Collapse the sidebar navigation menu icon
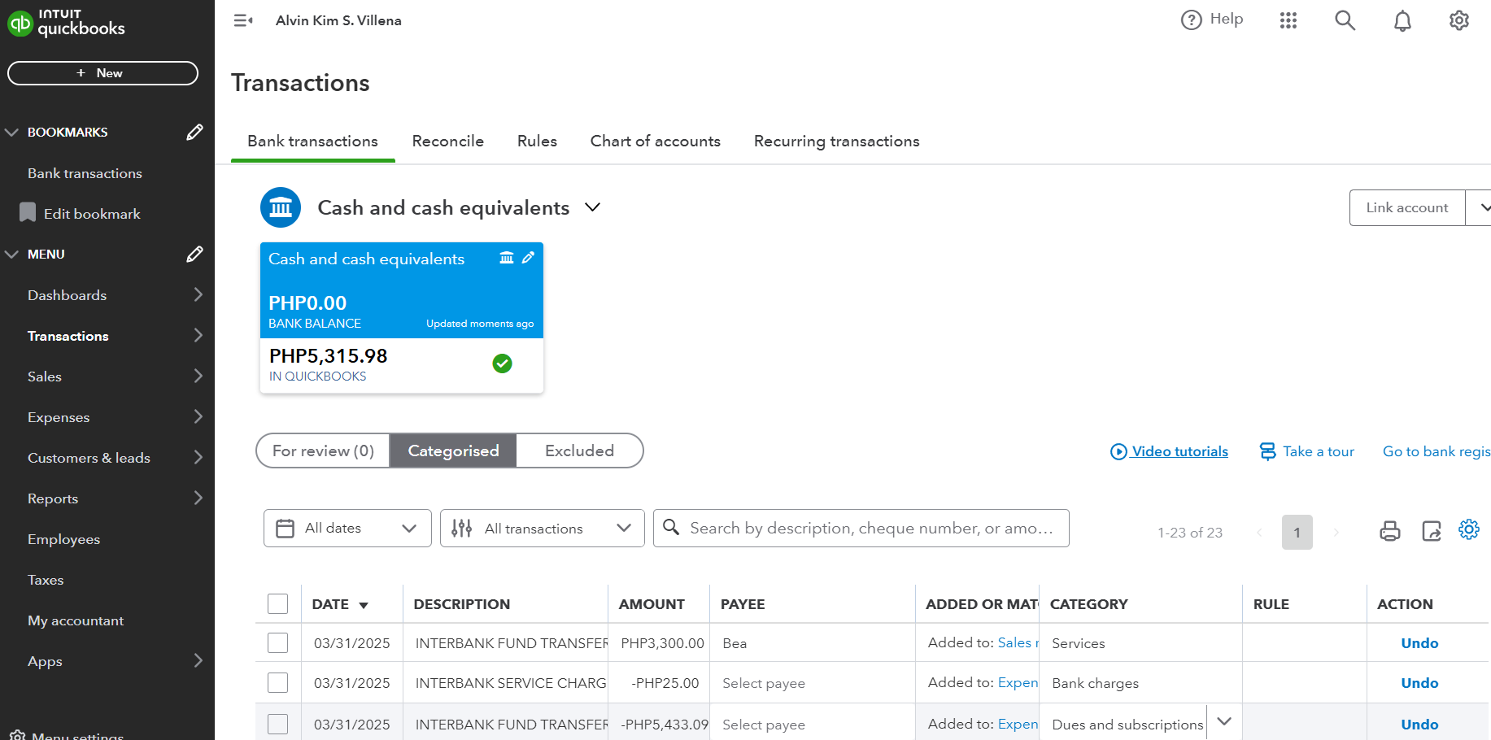This screenshot has height=740, width=1491. (242, 20)
